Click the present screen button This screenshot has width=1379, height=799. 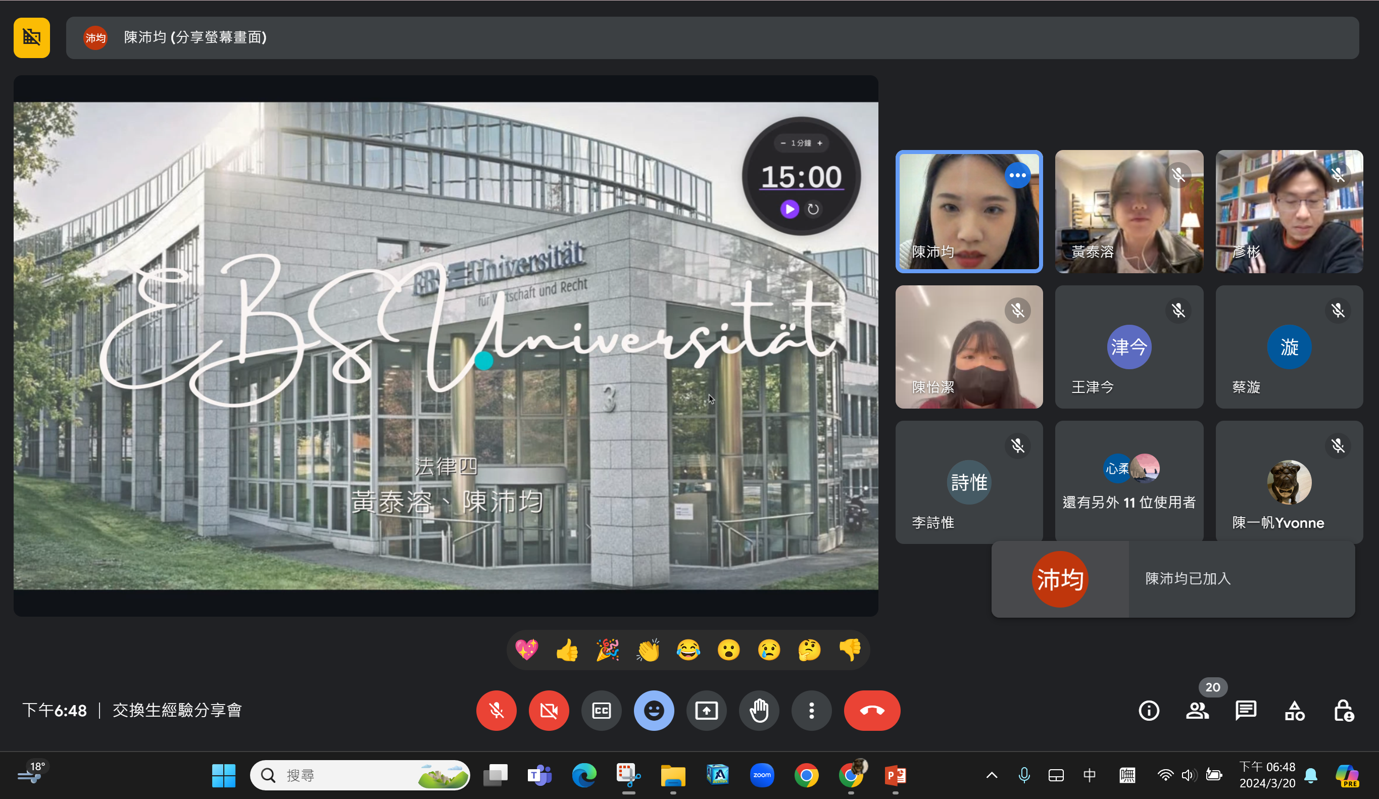pos(706,710)
